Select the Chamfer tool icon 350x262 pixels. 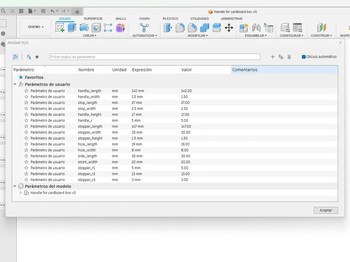(x=192, y=28)
